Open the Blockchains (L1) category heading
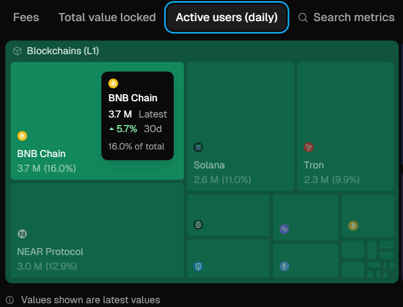This screenshot has width=403, height=307. point(63,51)
